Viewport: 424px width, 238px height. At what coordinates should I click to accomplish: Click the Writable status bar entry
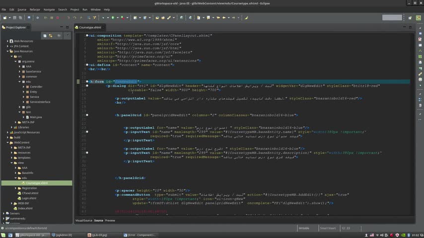point(304,228)
